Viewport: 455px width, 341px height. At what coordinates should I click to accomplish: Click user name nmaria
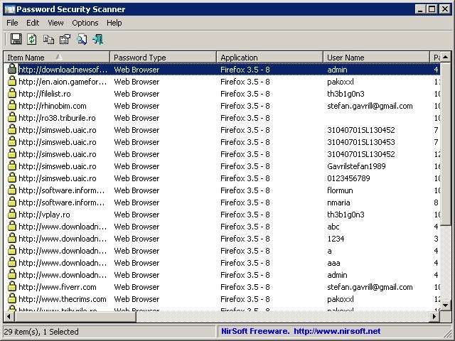pyautogui.click(x=338, y=202)
